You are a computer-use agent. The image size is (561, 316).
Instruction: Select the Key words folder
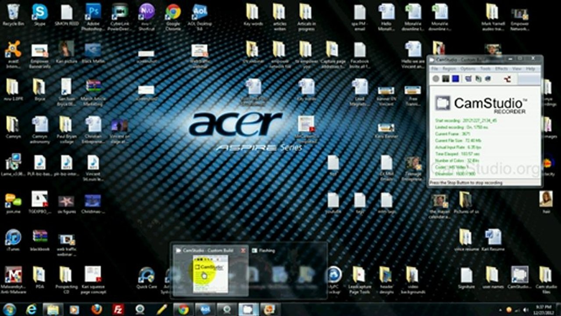(x=253, y=15)
